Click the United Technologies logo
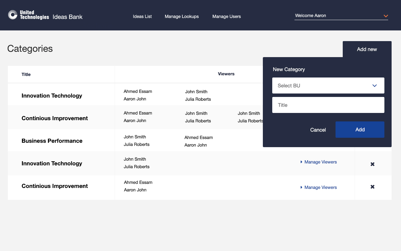This screenshot has height=251, width=401. [29, 15]
